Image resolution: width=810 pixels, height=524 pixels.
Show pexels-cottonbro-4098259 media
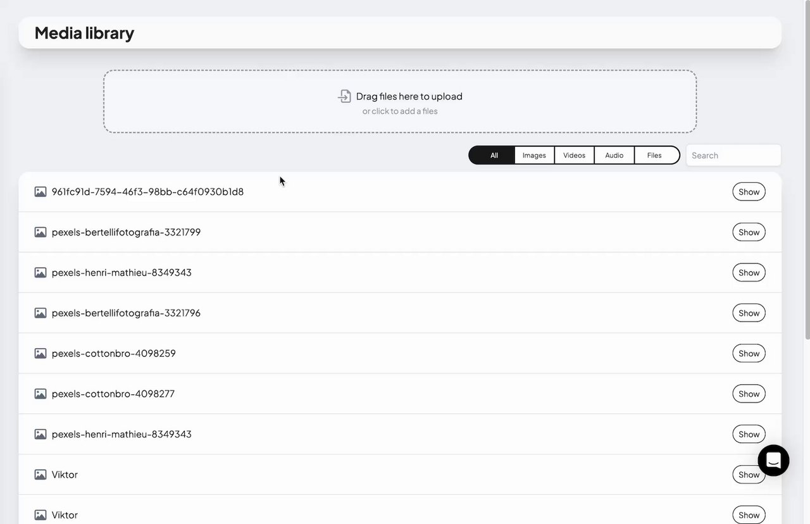[749, 354]
